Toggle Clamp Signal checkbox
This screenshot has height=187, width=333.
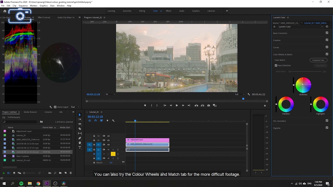(x=55, y=107)
